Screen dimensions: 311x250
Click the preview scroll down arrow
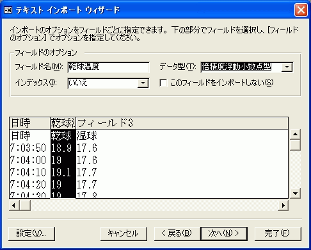coord(295,194)
